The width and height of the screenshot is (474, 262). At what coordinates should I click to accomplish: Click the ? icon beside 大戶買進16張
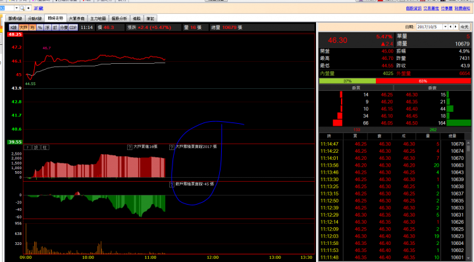(130, 147)
